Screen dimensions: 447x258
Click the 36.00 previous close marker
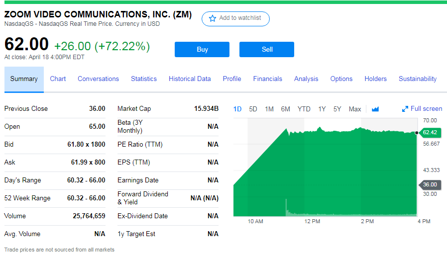[x=430, y=184]
